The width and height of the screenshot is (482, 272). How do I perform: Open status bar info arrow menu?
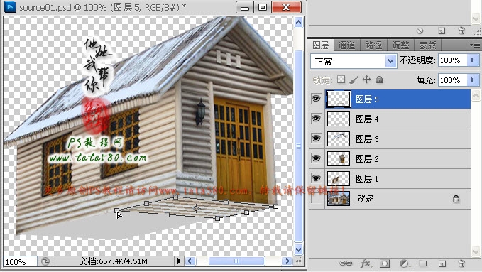(179, 261)
